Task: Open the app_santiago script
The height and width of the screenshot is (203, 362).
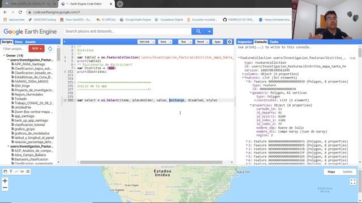Action: (x=24, y=116)
